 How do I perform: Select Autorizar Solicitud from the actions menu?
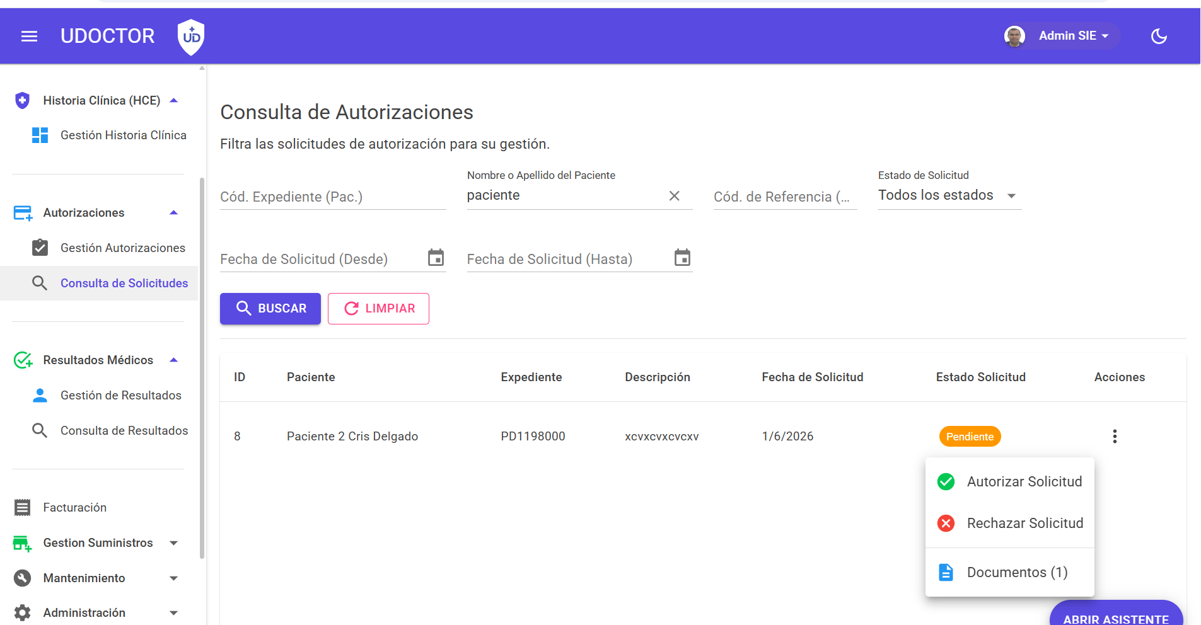pos(1010,481)
